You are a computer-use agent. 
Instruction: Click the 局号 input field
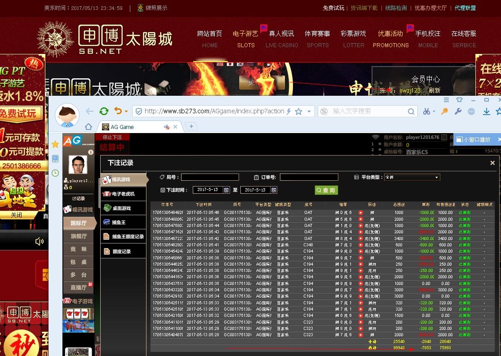[x=210, y=177]
